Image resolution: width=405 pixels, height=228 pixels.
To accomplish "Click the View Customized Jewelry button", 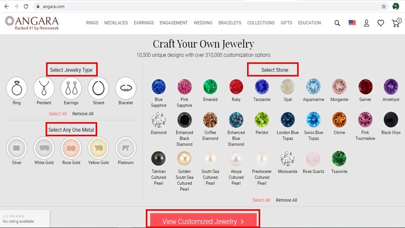I will pos(203,220).
